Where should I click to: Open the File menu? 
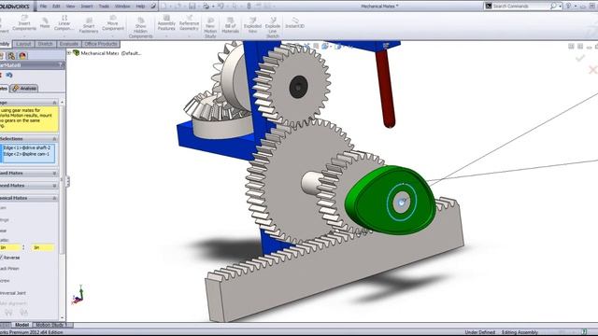(x=43, y=7)
